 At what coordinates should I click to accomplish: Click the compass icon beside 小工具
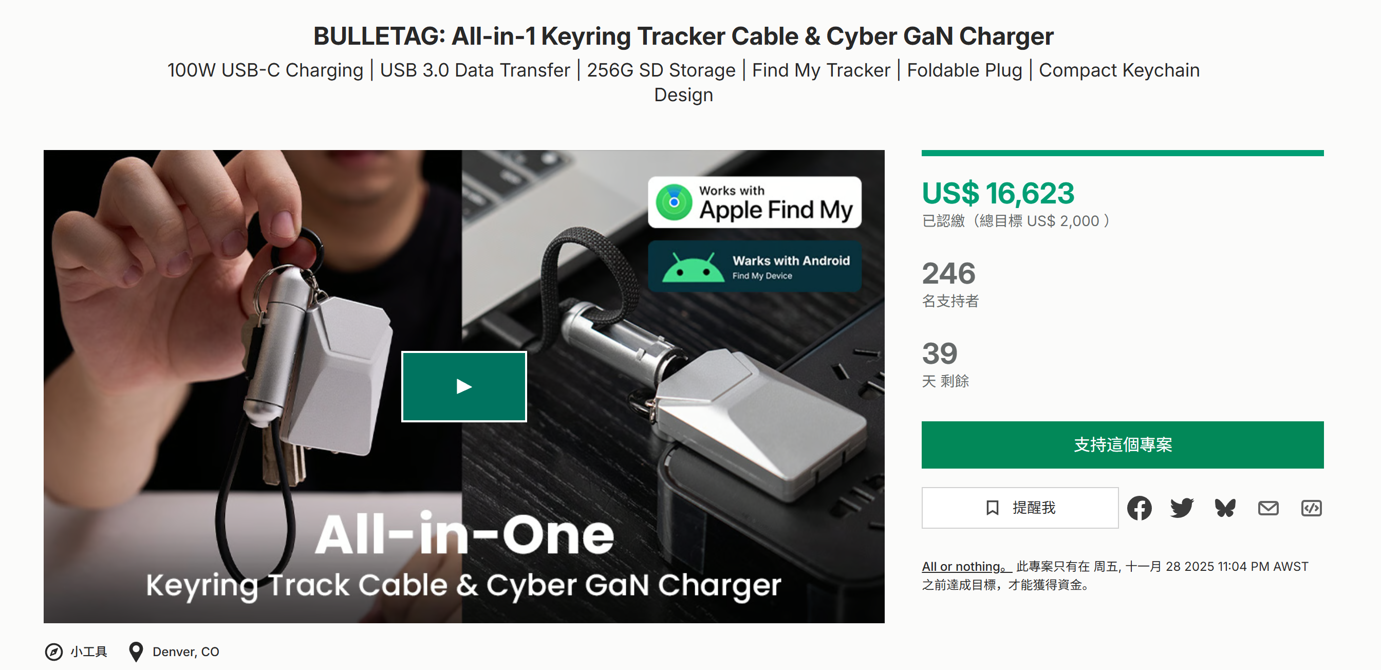click(x=53, y=651)
